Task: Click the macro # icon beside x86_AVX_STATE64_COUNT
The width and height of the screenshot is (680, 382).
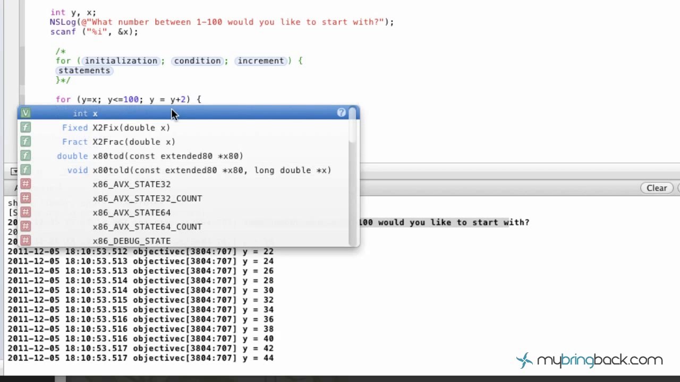Action: click(25, 227)
